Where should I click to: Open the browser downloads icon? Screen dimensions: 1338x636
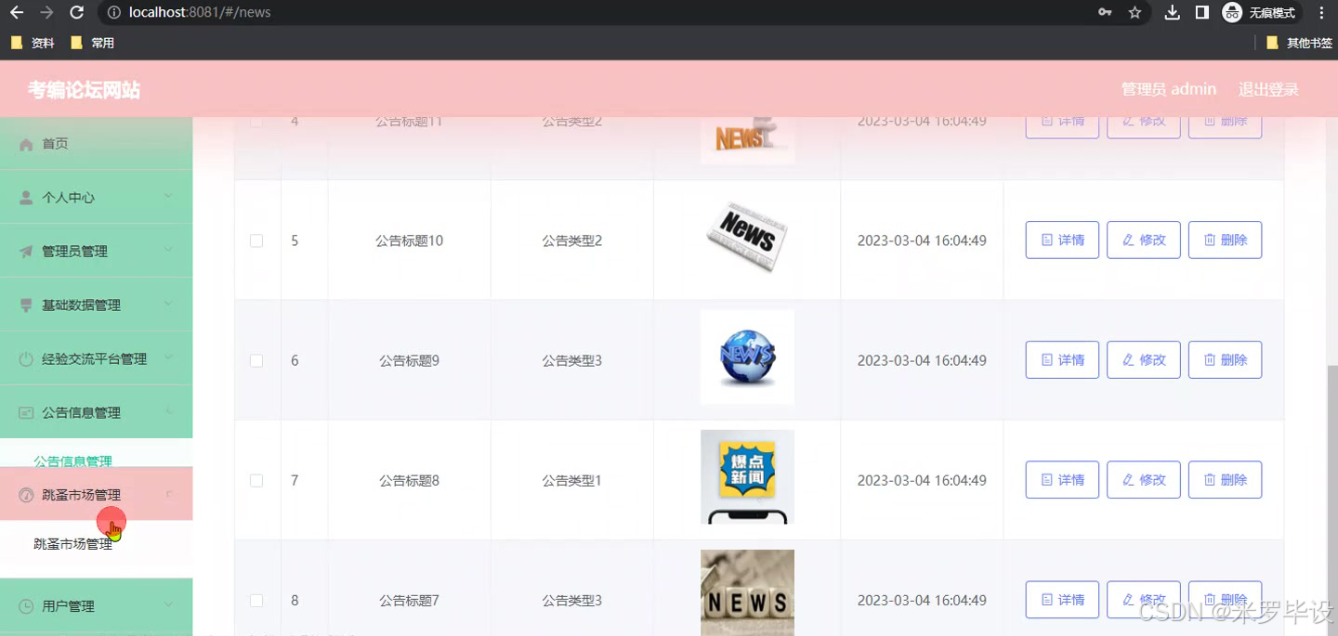tap(1172, 13)
